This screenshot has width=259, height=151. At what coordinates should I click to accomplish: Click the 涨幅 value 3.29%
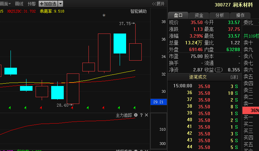coord(196,36)
